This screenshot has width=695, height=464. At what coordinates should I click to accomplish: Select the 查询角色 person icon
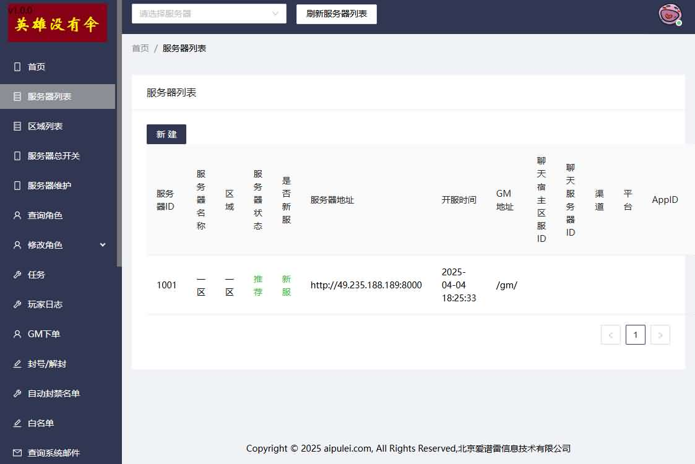(16, 215)
